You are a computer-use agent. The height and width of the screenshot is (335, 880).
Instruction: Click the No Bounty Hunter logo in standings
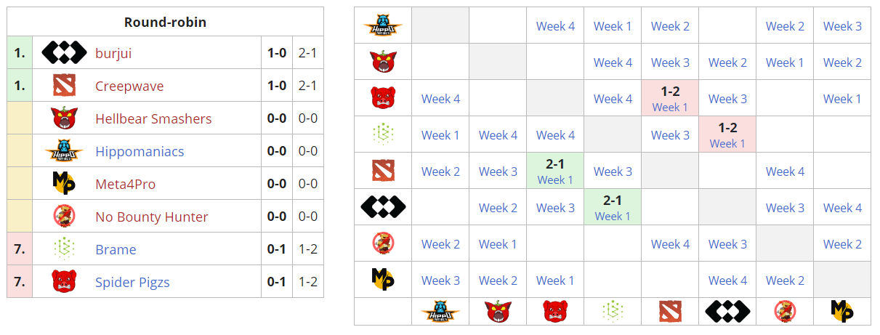(x=64, y=217)
